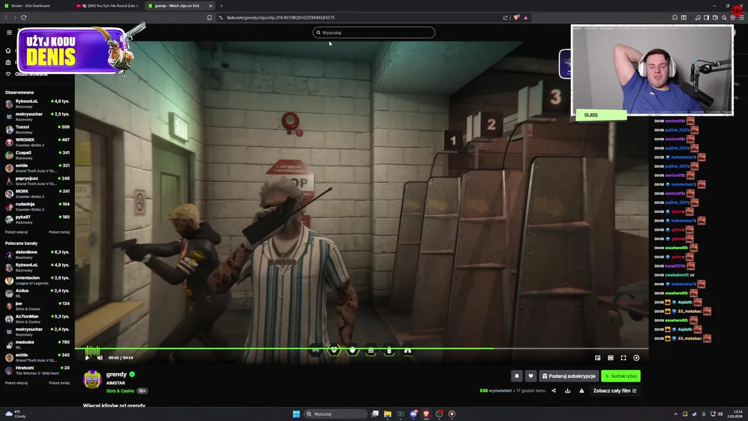
Task: Open Czapa0 channel in sidebar
Action: (37, 156)
